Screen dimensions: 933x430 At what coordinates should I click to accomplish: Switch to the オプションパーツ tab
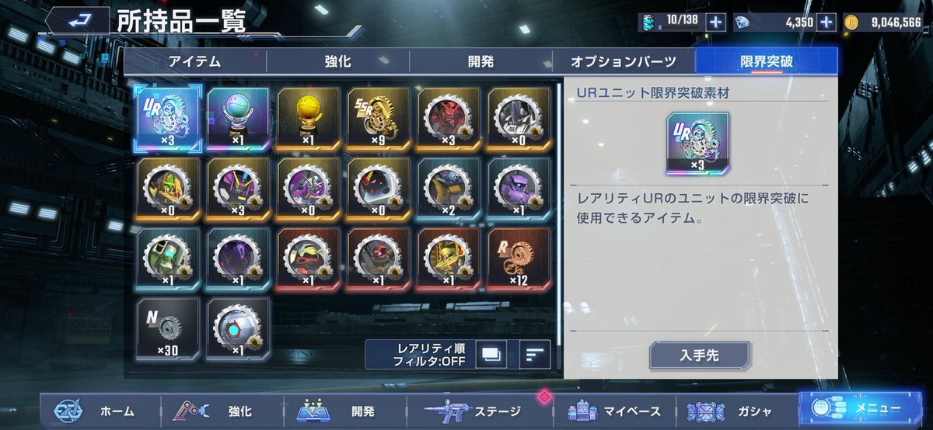624,61
